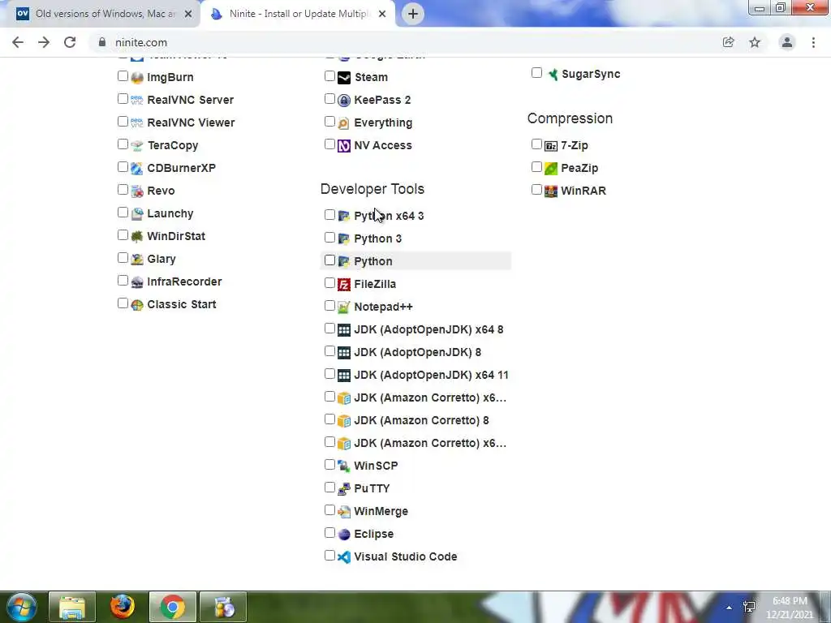Image resolution: width=831 pixels, height=623 pixels.
Task: Enable the FileZilla checkbox
Action: (x=329, y=283)
